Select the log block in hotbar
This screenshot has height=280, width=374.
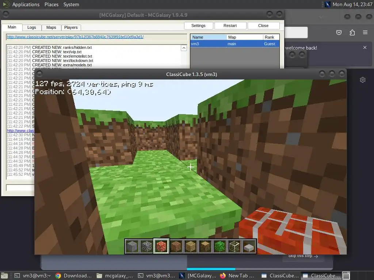[x=205, y=246]
